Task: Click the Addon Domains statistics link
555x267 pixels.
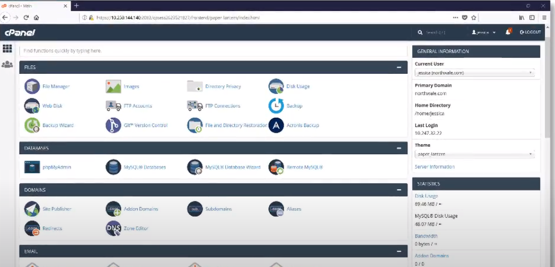Action: click(x=432, y=256)
